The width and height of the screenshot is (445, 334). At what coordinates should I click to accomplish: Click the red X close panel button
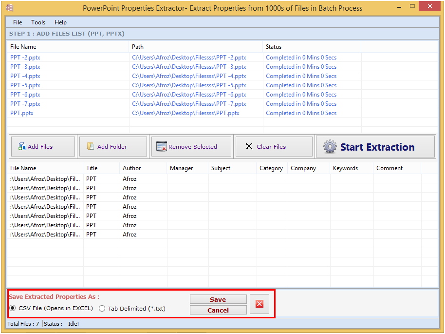click(x=260, y=304)
